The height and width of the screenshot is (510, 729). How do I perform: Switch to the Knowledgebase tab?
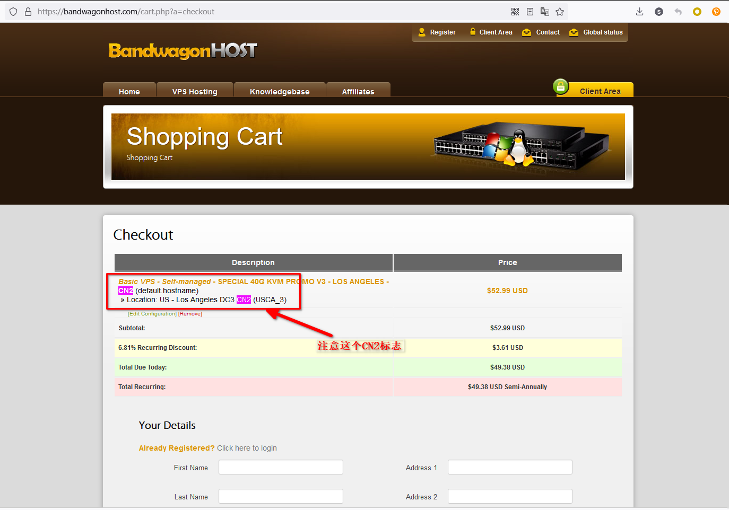point(280,92)
